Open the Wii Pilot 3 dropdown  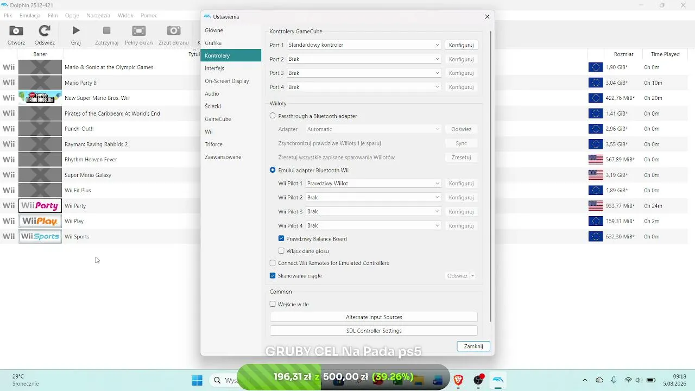point(373,211)
